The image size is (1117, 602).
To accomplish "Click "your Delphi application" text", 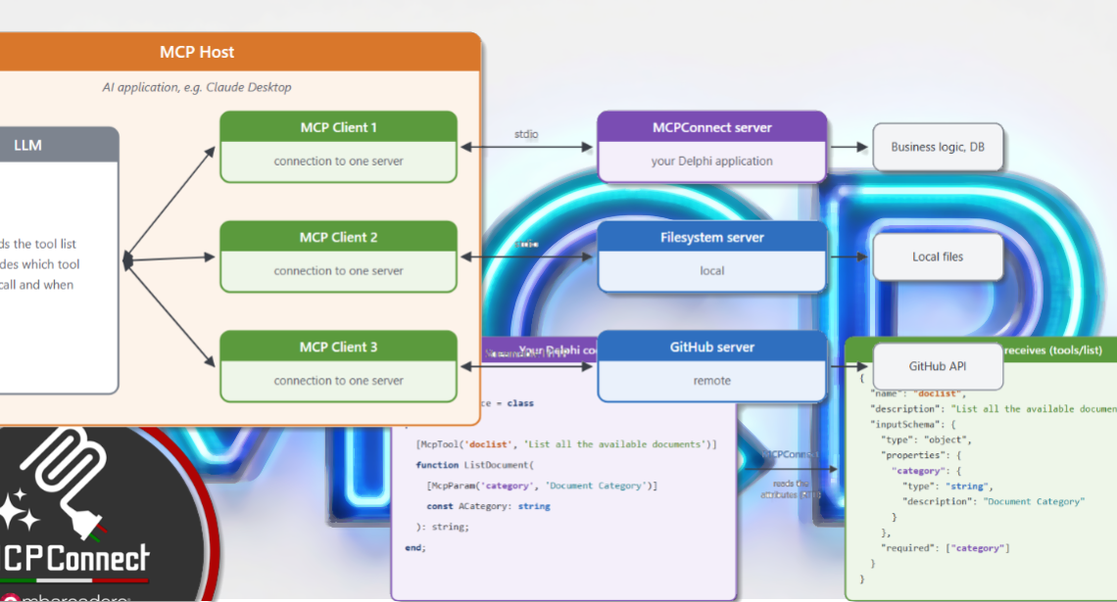I will 711,162.
